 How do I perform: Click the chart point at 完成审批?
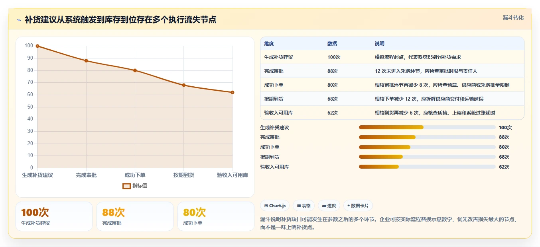coord(86,61)
